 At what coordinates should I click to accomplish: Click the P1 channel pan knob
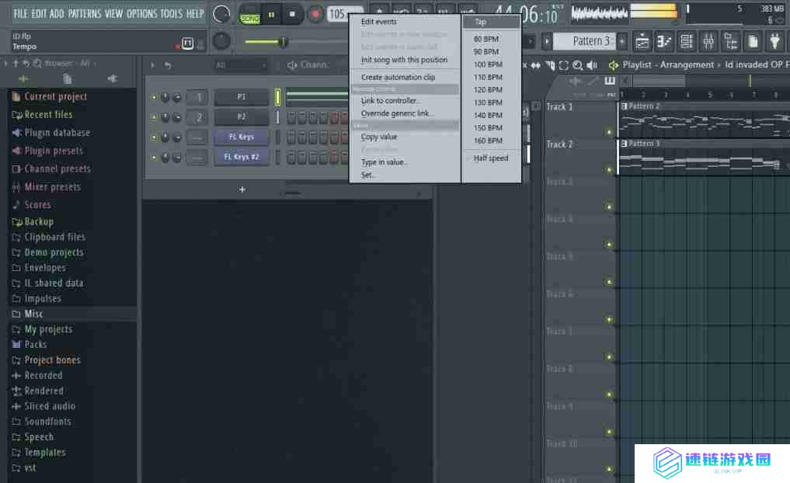click(165, 97)
